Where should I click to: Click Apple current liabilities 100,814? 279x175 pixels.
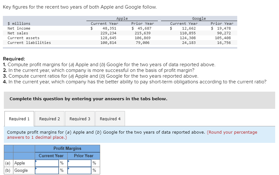point(108,43)
